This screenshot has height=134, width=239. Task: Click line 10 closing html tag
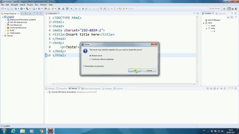[59, 55]
